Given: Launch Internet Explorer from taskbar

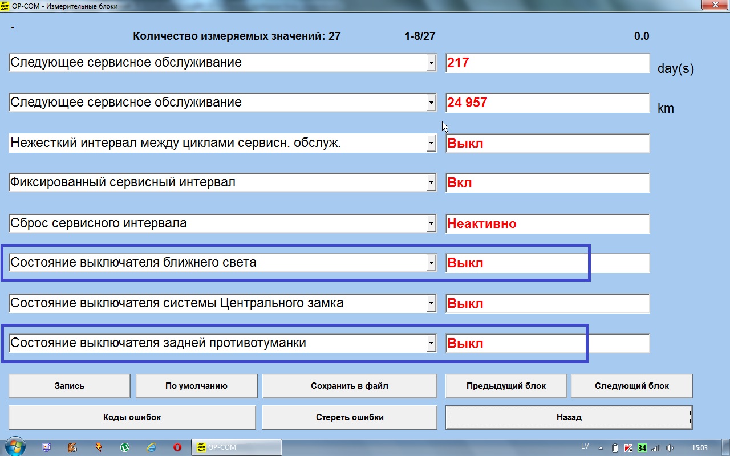Looking at the screenshot, I should (151, 447).
